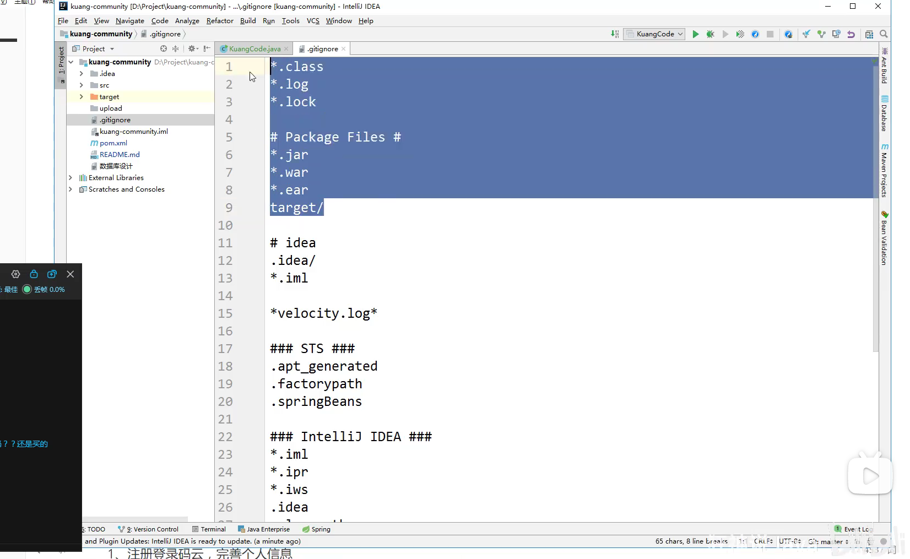Viewport: 910px width, 559px height.
Task: Commit changes with the VCS commit icon
Action: click(821, 34)
